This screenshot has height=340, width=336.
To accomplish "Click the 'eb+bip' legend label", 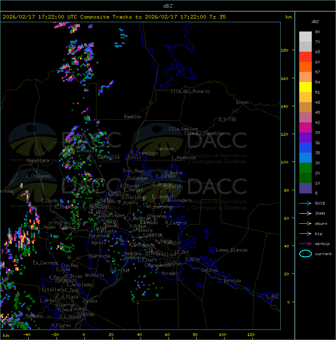I will point(322,244).
